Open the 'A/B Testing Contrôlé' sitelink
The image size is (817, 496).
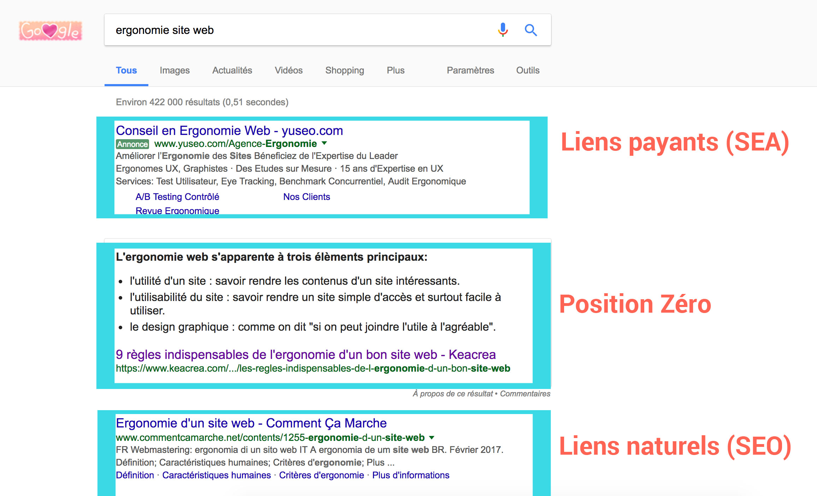point(177,197)
